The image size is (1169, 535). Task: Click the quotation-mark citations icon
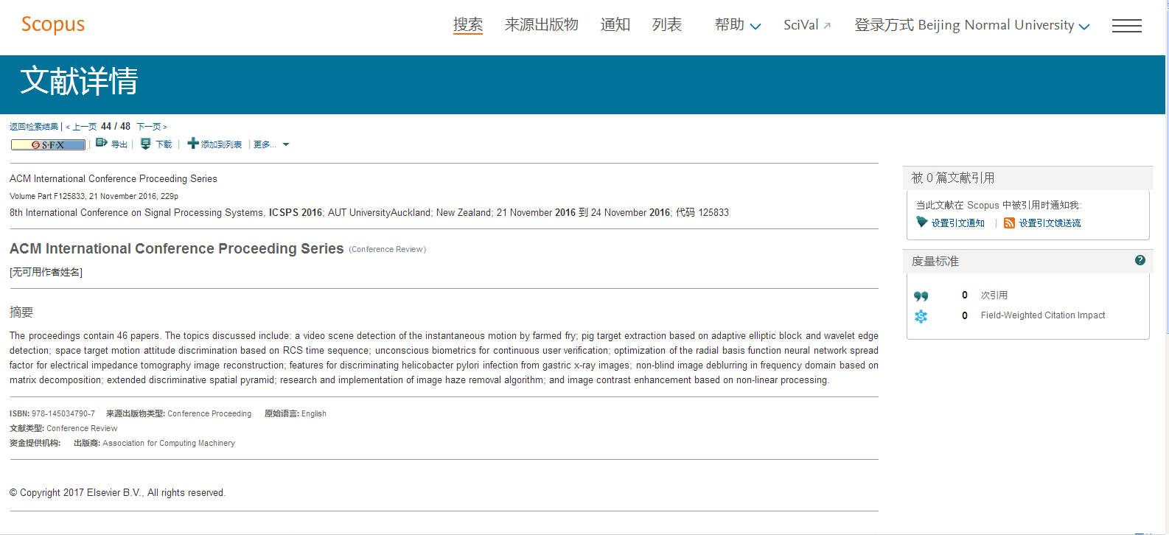(921, 296)
